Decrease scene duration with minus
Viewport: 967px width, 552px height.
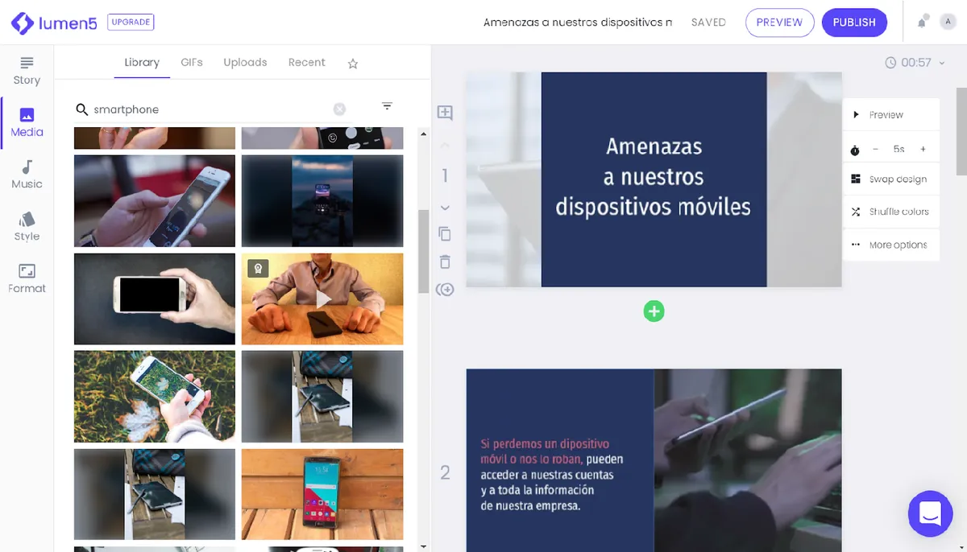pyautogui.click(x=875, y=150)
